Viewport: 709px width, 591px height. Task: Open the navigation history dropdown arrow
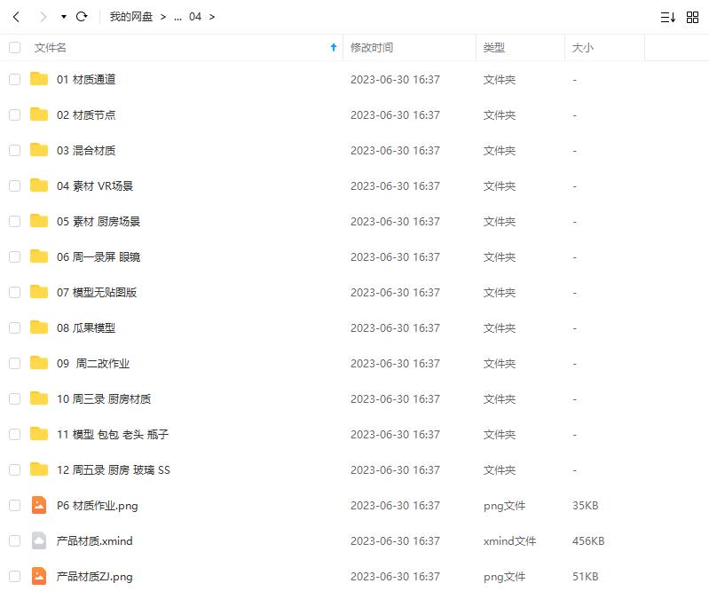point(64,17)
